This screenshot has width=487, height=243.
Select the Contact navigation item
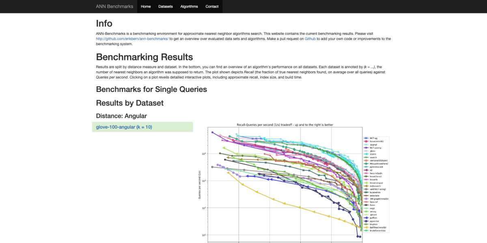coord(212,6)
